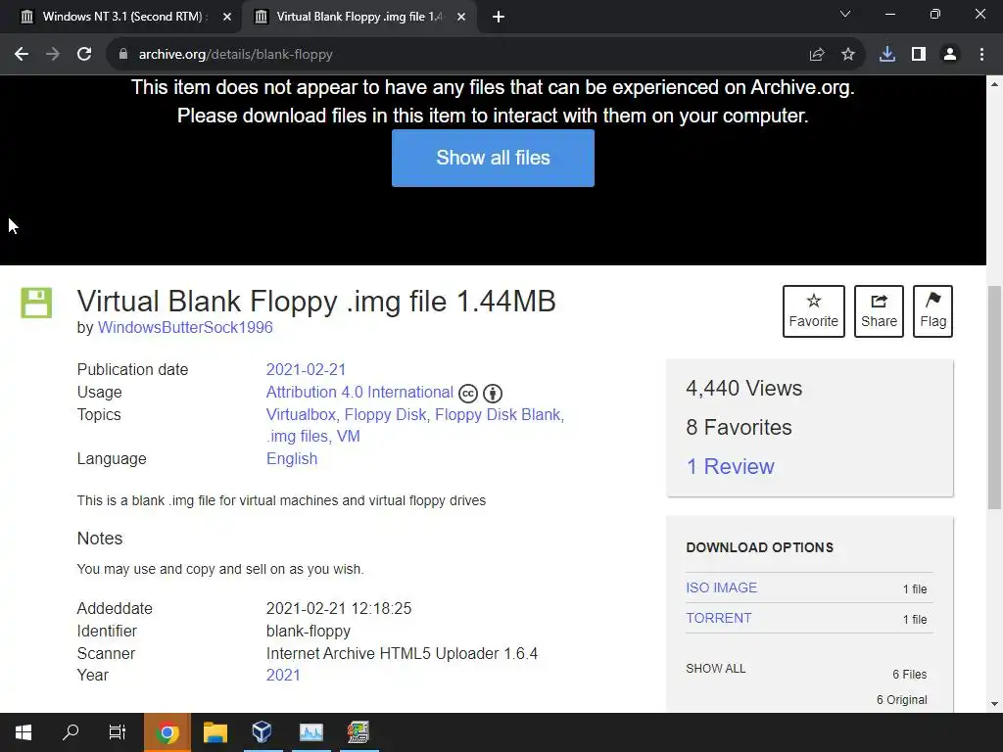Open tab search dropdown chevron
This screenshot has width=1003, height=752.
(845, 14)
